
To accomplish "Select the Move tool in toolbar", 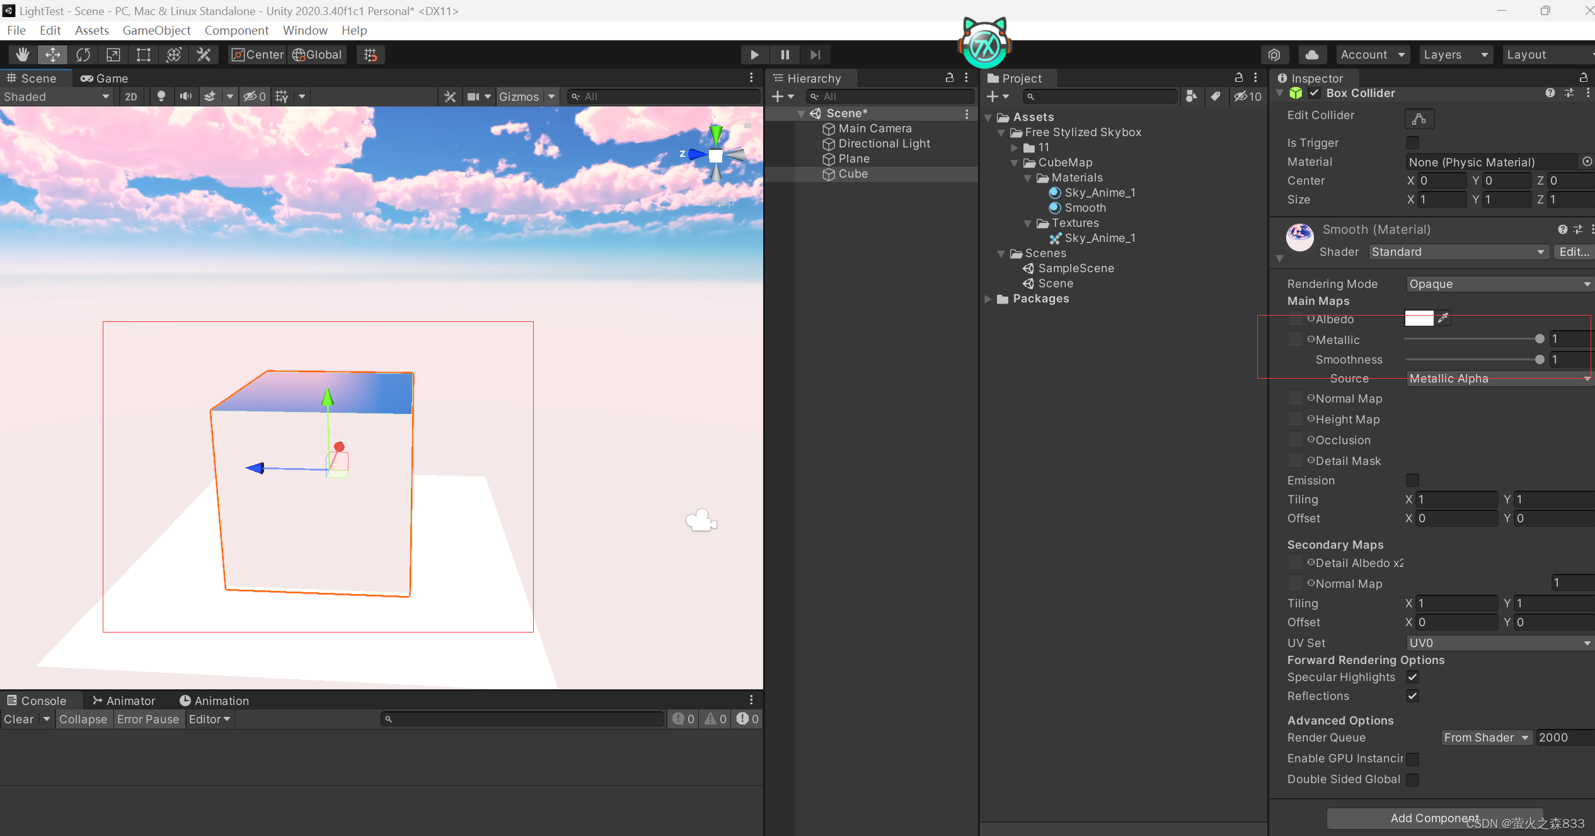I will [x=53, y=54].
